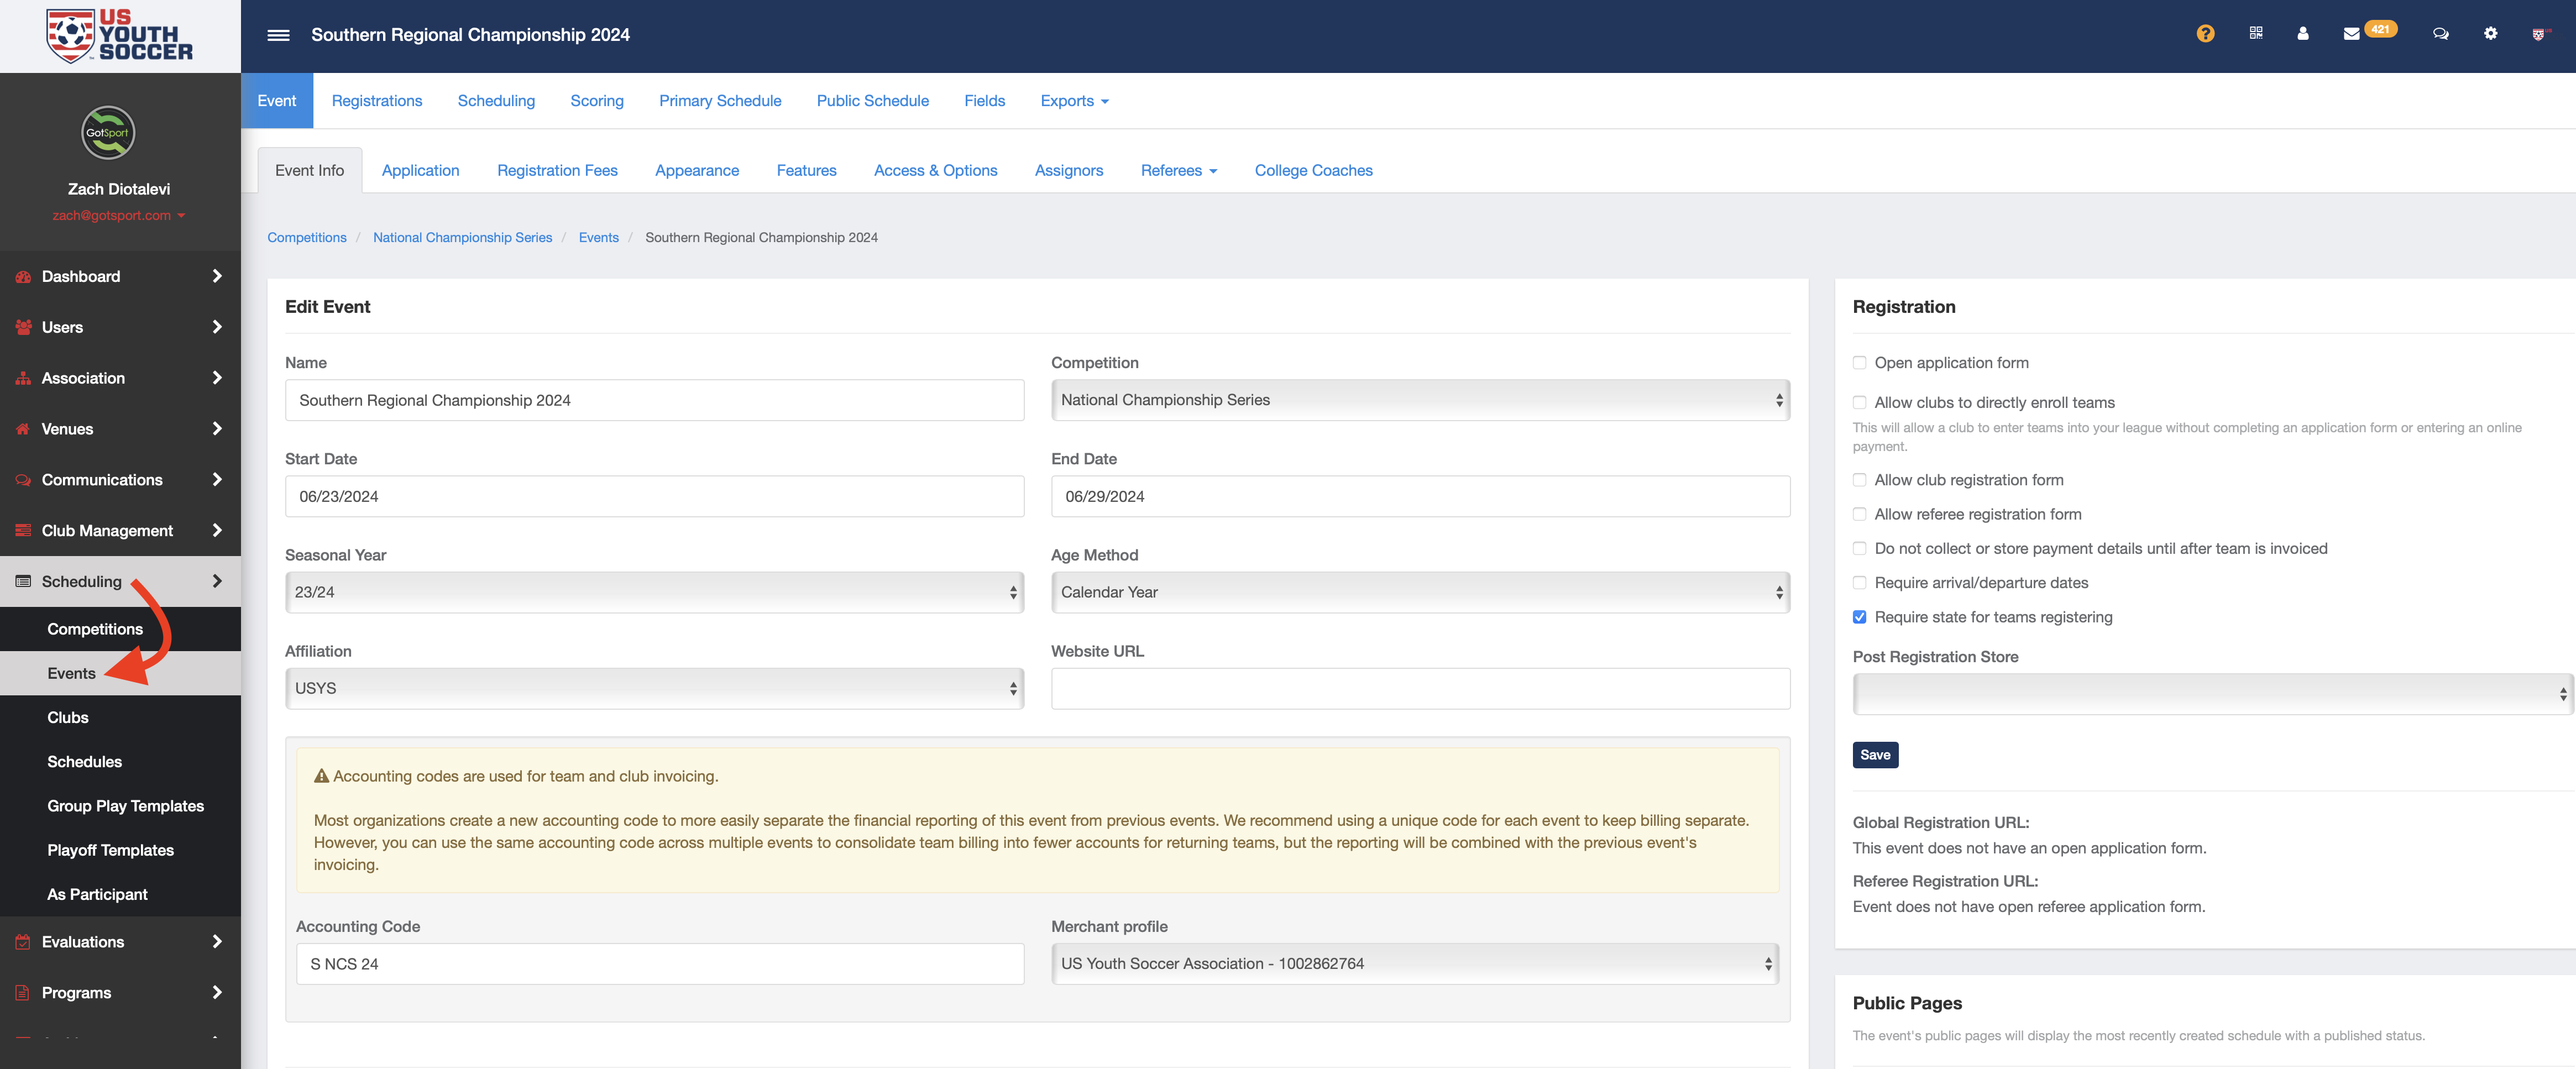Check Do not collect payment details option
This screenshot has height=1069, width=2576.
[x=1859, y=549]
